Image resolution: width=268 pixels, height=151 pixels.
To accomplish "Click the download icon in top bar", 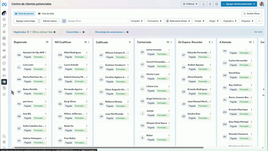I will (204, 4).
